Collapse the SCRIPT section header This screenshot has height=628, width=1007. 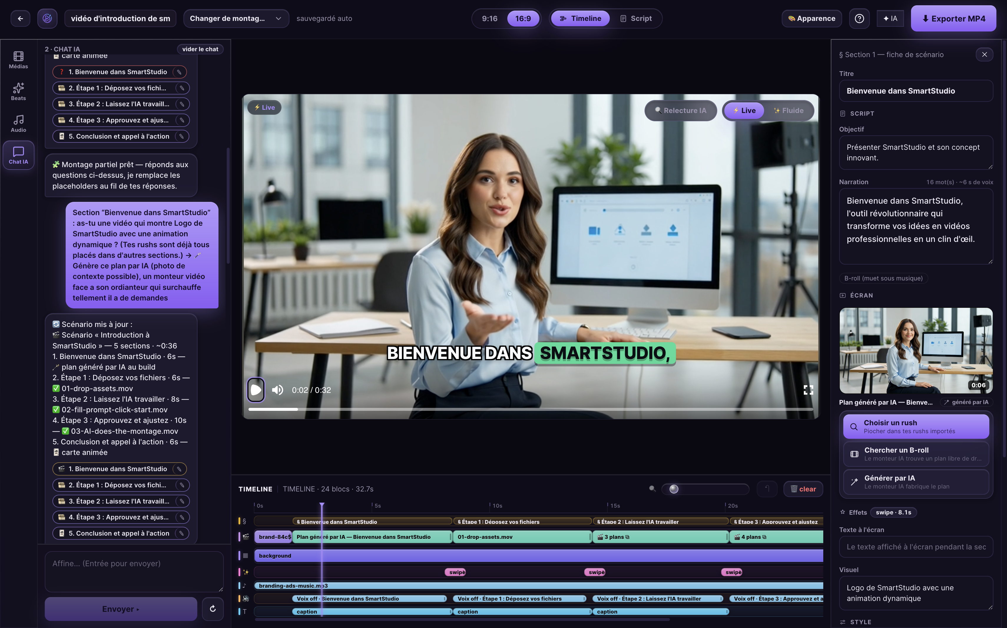coord(857,113)
